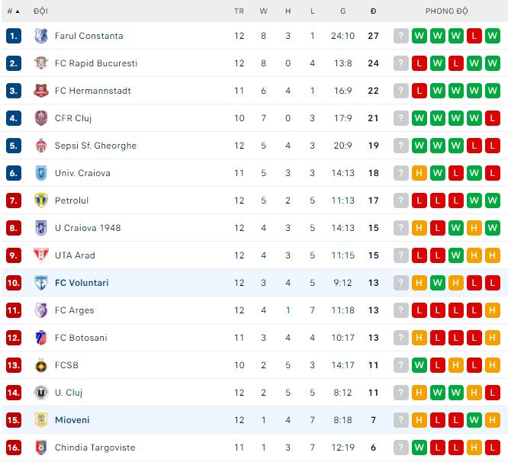Click the FCSB team logo

tap(41, 365)
